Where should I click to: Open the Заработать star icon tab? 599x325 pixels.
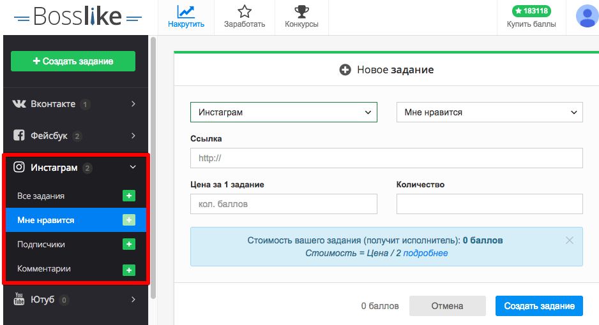[245, 17]
